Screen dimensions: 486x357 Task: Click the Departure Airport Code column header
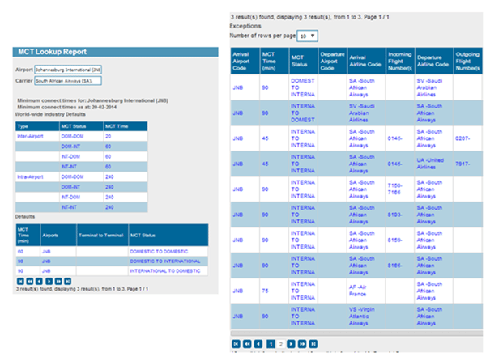(x=333, y=61)
